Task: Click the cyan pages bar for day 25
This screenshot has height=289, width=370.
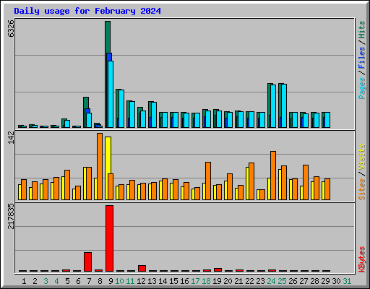Action: pos(284,105)
